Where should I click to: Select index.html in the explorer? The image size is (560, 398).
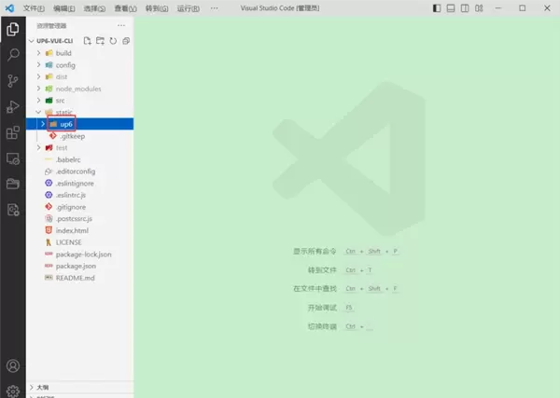(x=71, y=230)
